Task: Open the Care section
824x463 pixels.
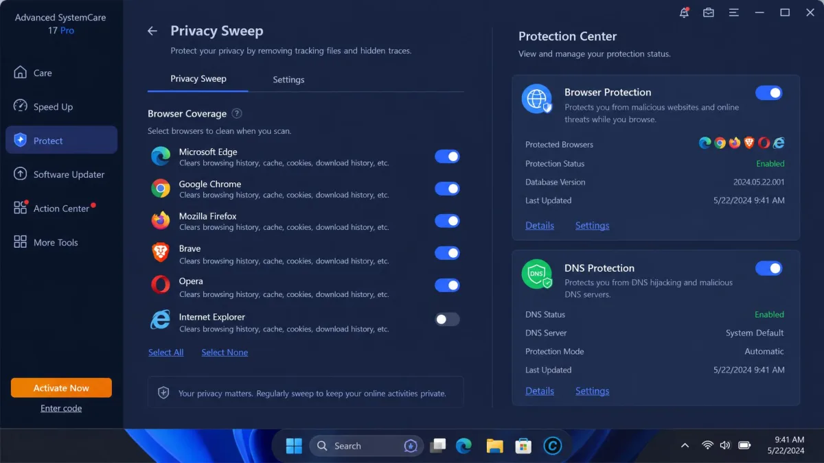Action: (62, 73)
